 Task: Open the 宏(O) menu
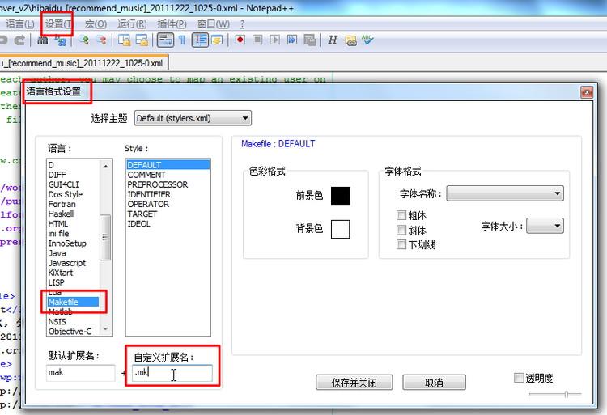(96, 24)
